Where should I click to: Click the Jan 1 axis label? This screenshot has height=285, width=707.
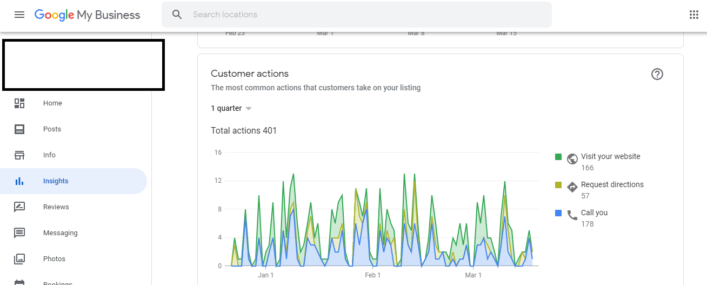pyautogui.click(x=266, y=275)
